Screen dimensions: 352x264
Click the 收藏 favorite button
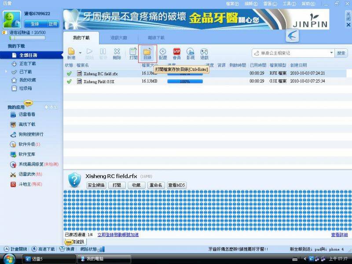tap(136, 185)
